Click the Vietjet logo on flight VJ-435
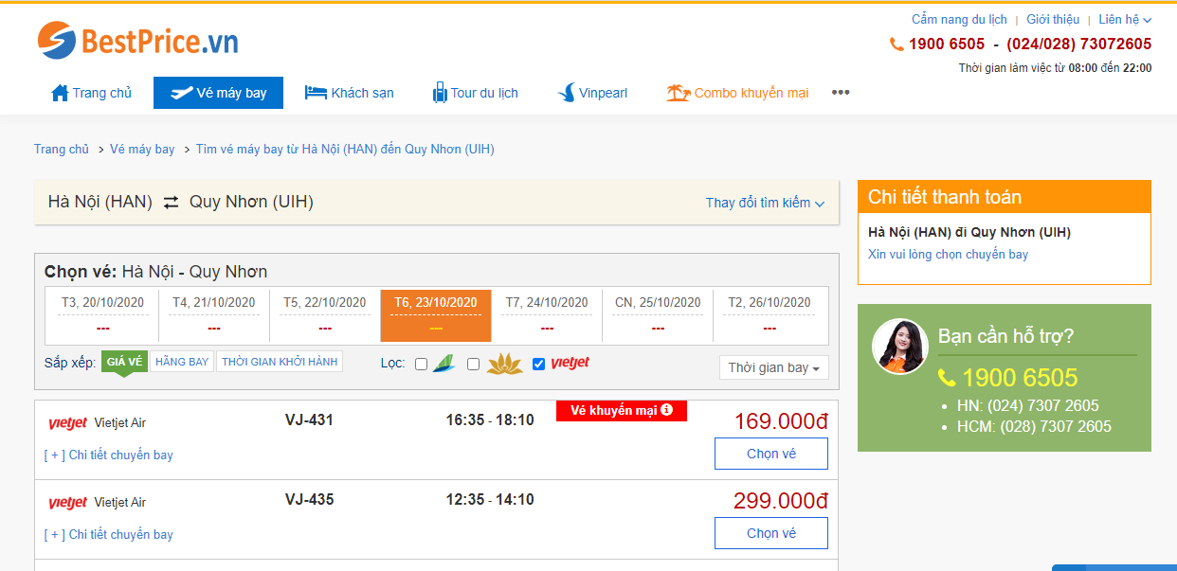This screenshot has width=1177, height=571. pyautogui.click(x=68, y=503)
